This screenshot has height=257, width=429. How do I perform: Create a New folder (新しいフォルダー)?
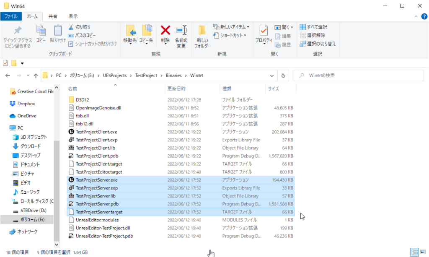[202, 36]
